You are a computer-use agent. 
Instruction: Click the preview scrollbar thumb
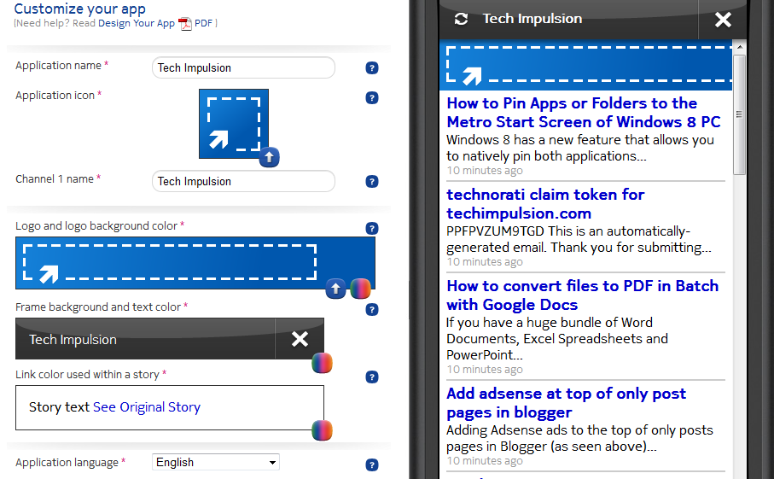click(739, 114)
